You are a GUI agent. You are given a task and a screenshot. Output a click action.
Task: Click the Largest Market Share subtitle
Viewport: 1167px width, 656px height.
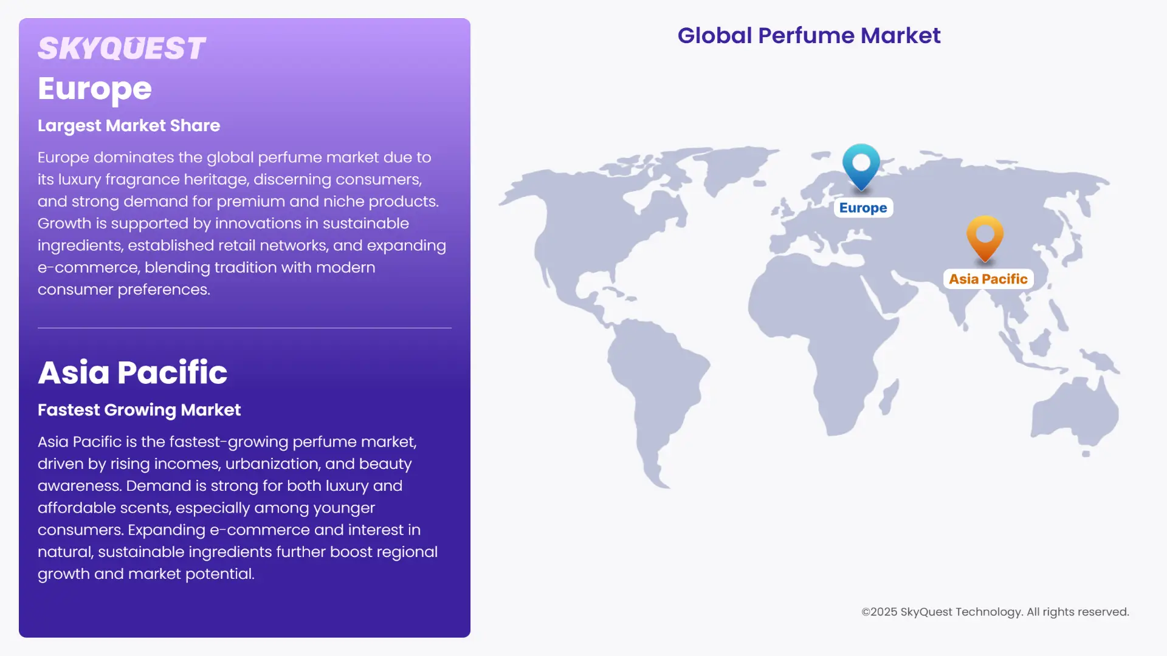(129, 126)
